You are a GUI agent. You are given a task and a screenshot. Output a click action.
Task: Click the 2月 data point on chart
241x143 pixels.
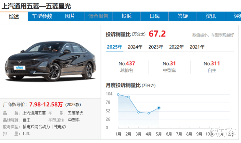(128, 97)
